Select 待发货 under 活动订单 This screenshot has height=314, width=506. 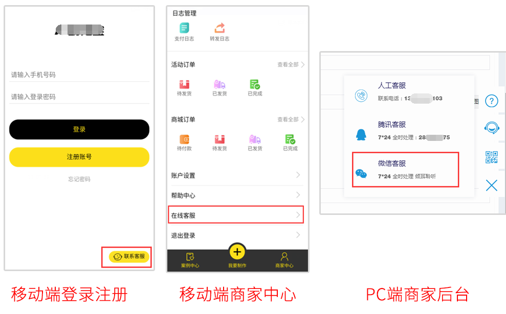[x=184, y=88]
